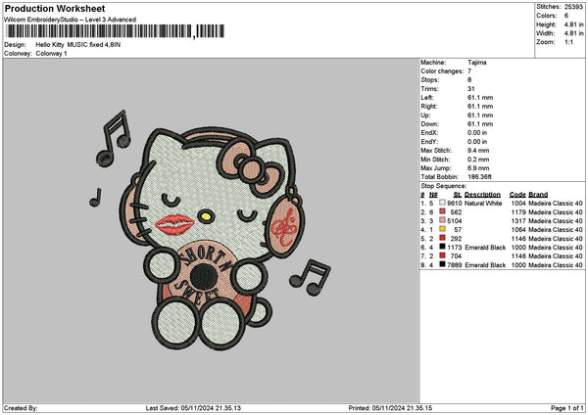This screenshot has width=588, height=415.
Task: Click the Total Bobbin value 186.36ft
Action: 479,177
